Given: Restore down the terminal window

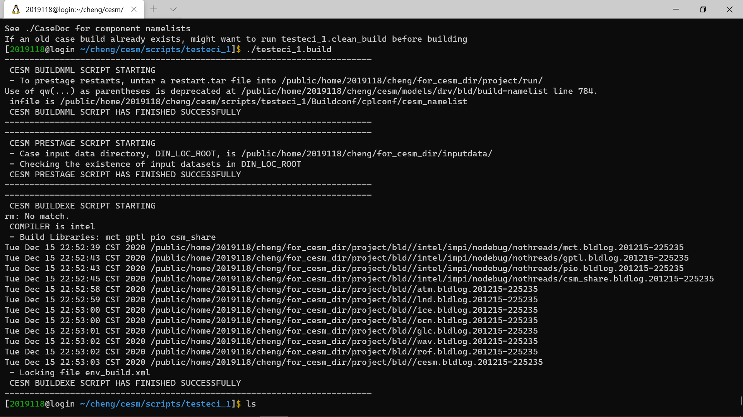Looking at the screenshot, I should [x=703, y=9].
